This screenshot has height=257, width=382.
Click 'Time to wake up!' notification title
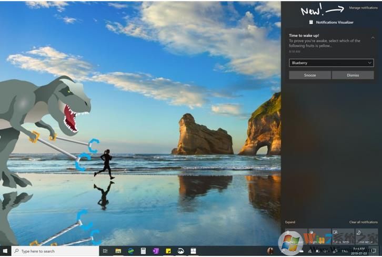click(x=304, y=36)
